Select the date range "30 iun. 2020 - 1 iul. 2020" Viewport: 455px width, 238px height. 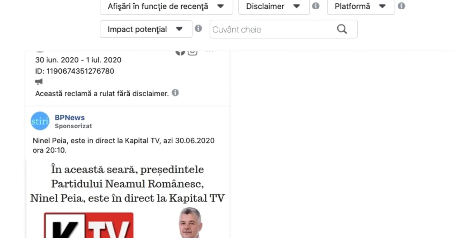[x=78, y=60]
